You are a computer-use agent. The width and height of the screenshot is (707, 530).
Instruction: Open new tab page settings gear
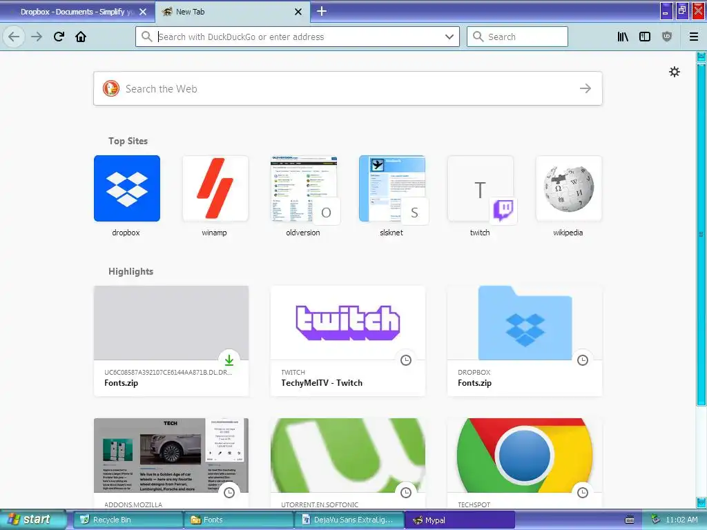pos(675,72)
